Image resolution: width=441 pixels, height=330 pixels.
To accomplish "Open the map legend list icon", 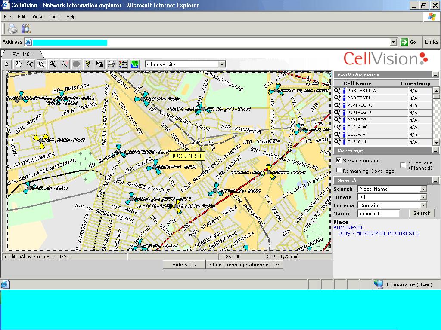I will 123,64.
